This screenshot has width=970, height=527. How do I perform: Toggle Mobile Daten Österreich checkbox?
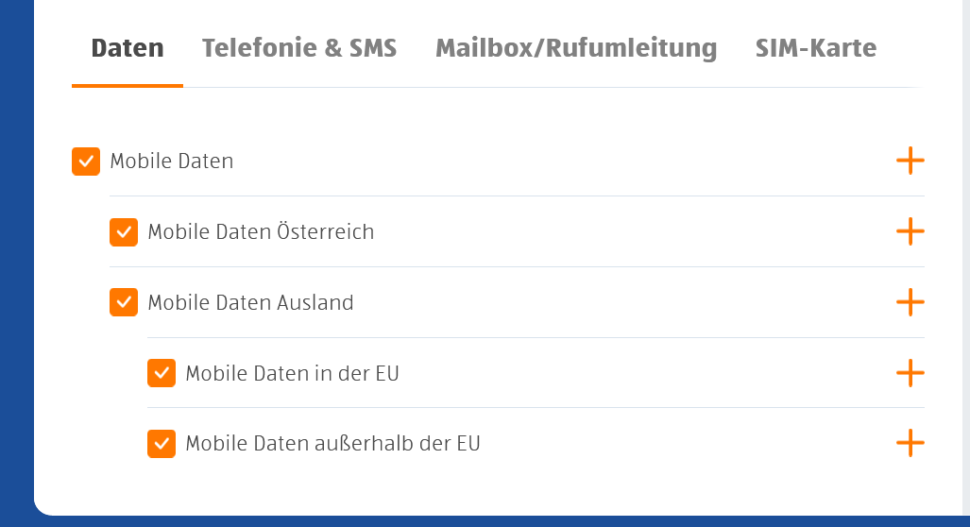tap(124, 232)
